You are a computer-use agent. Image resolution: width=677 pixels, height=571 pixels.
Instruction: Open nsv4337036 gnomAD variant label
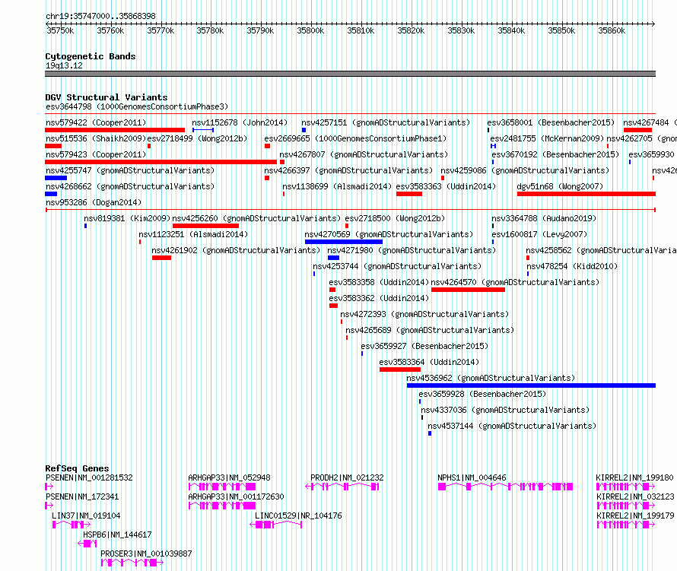point(505,410)
